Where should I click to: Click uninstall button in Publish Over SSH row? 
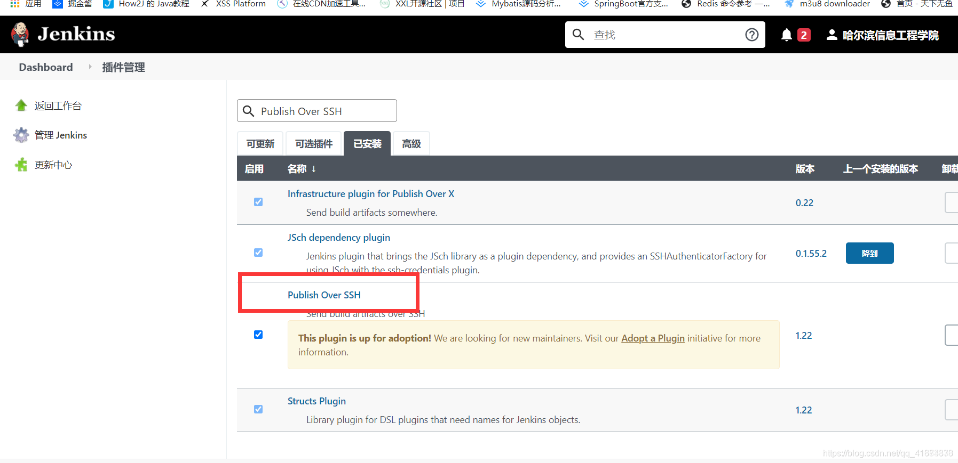pos(951,335)
